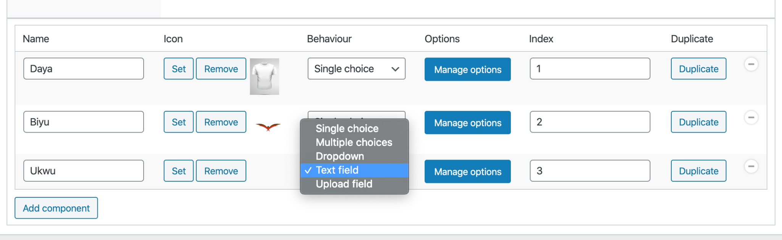
Task: Choose Multiple choices from the behaviour list
Action: (354, 142)
